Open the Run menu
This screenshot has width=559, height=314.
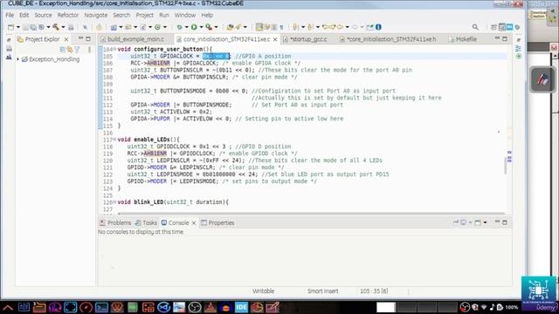point(164,16)
